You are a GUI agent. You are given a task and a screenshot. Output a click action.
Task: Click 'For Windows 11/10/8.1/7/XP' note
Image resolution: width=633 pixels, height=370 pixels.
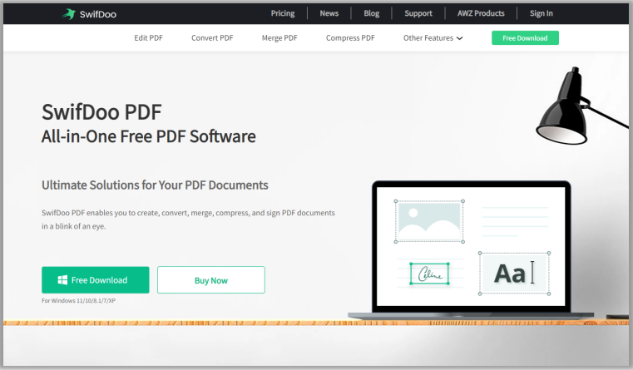click(x=78, y=301)
